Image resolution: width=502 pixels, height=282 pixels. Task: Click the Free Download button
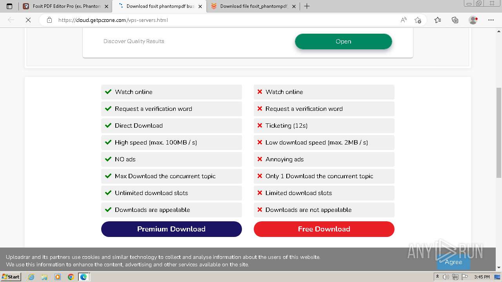[x=324, y=229]
